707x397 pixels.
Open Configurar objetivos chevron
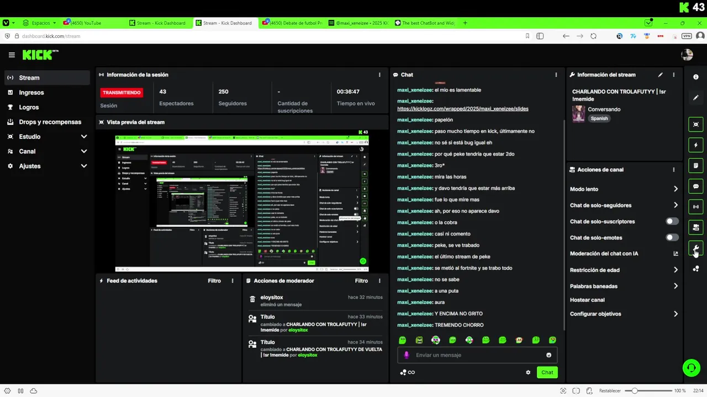point(676,314)
